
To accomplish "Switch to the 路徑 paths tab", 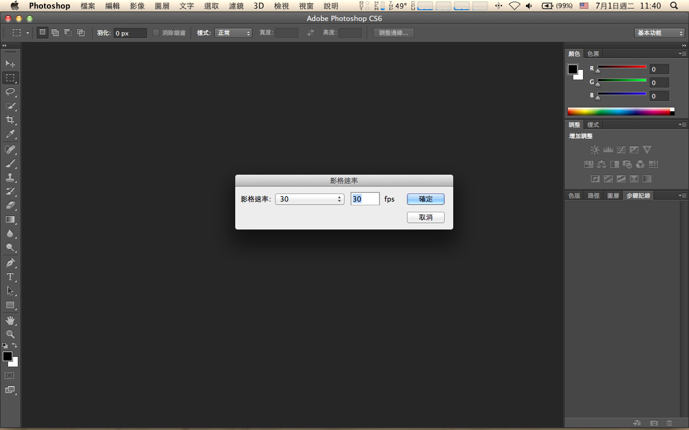I will (594, 196).
